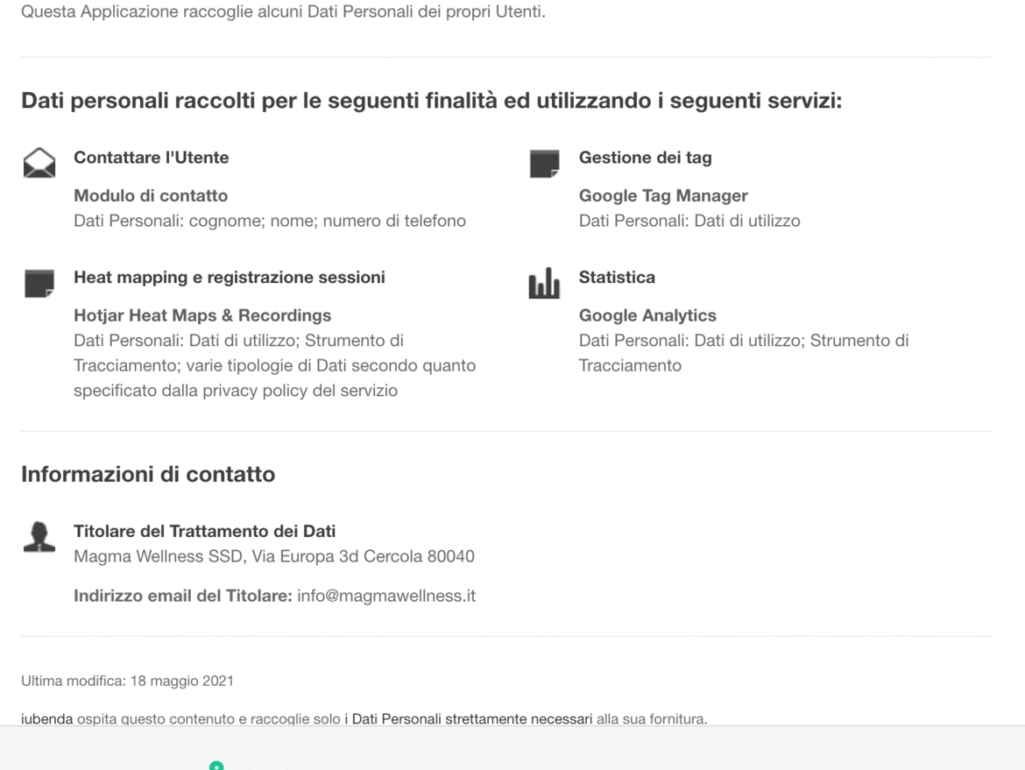Click the sticky note icon beside Gestione dei tag

coord(545,164)
